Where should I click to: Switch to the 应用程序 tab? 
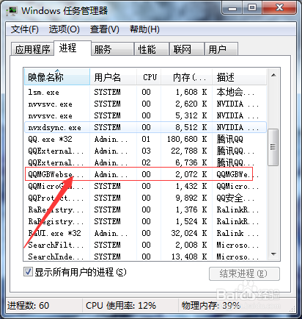[32, 49]
